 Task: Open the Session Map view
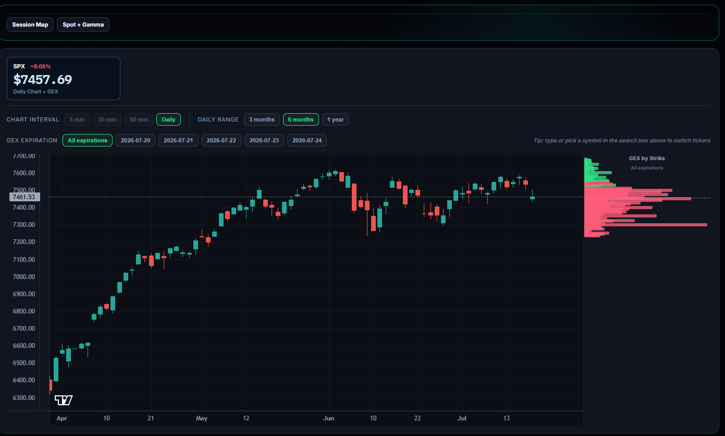30,25
